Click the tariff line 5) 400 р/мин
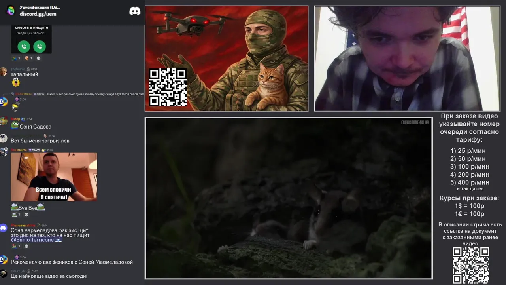The width and height of the screenshot is (506, 285). pos(470,182)
